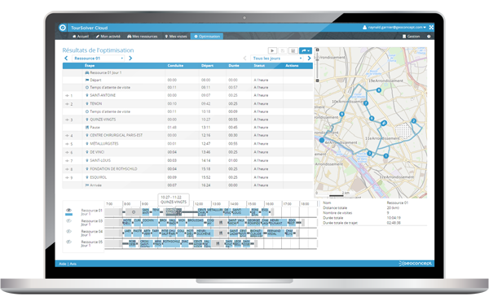Click the map zoom-in button
489x305 pixels.
pos(318,50)
